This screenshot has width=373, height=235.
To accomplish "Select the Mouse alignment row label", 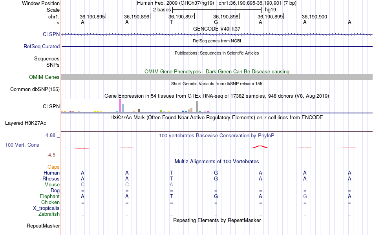I will click(x=52, y=185).
